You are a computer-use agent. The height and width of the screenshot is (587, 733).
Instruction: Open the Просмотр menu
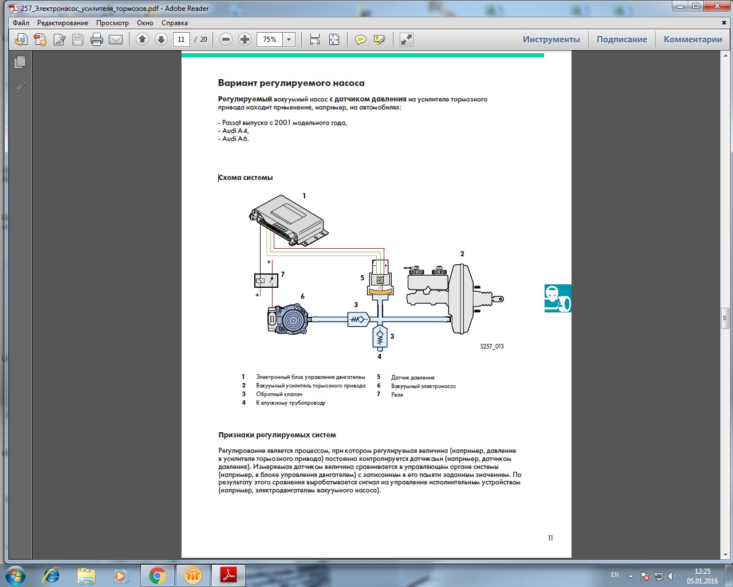(x=112, y=23)
